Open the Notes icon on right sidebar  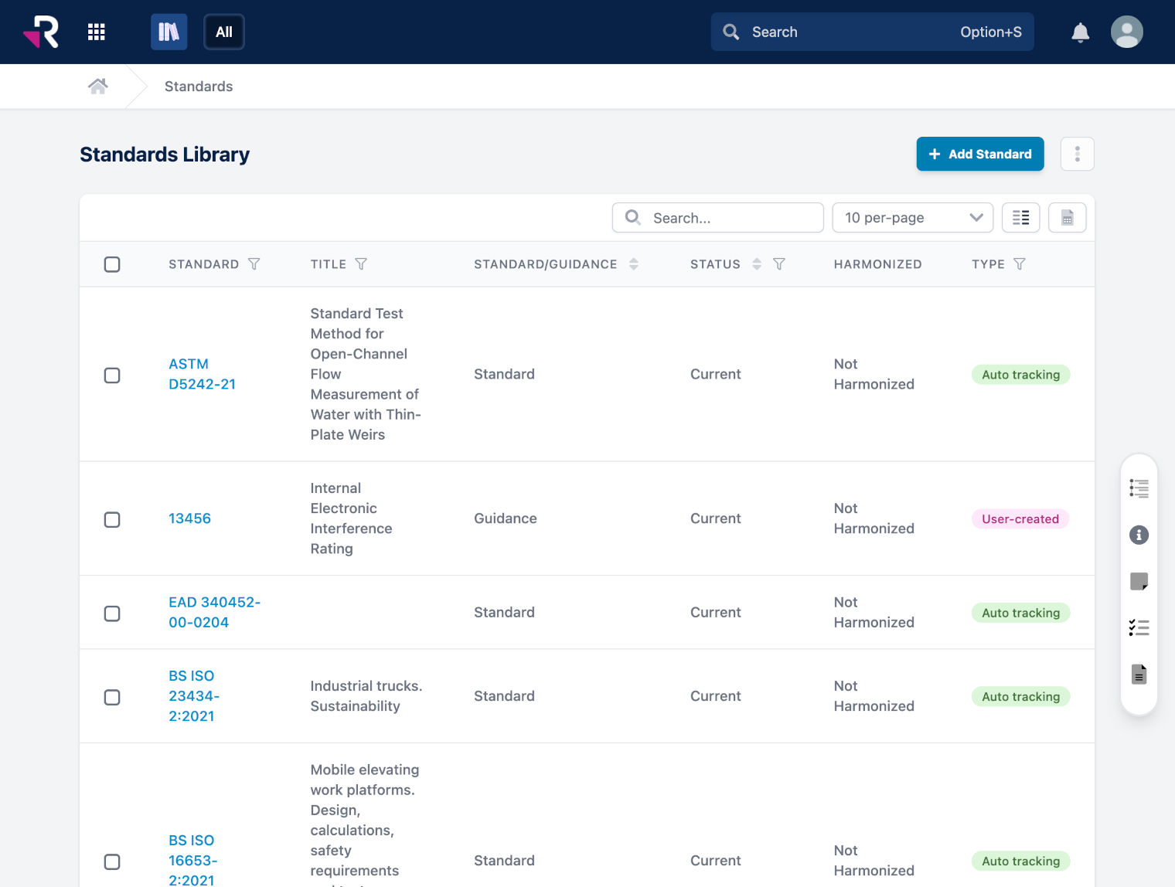coord(1139,581)
